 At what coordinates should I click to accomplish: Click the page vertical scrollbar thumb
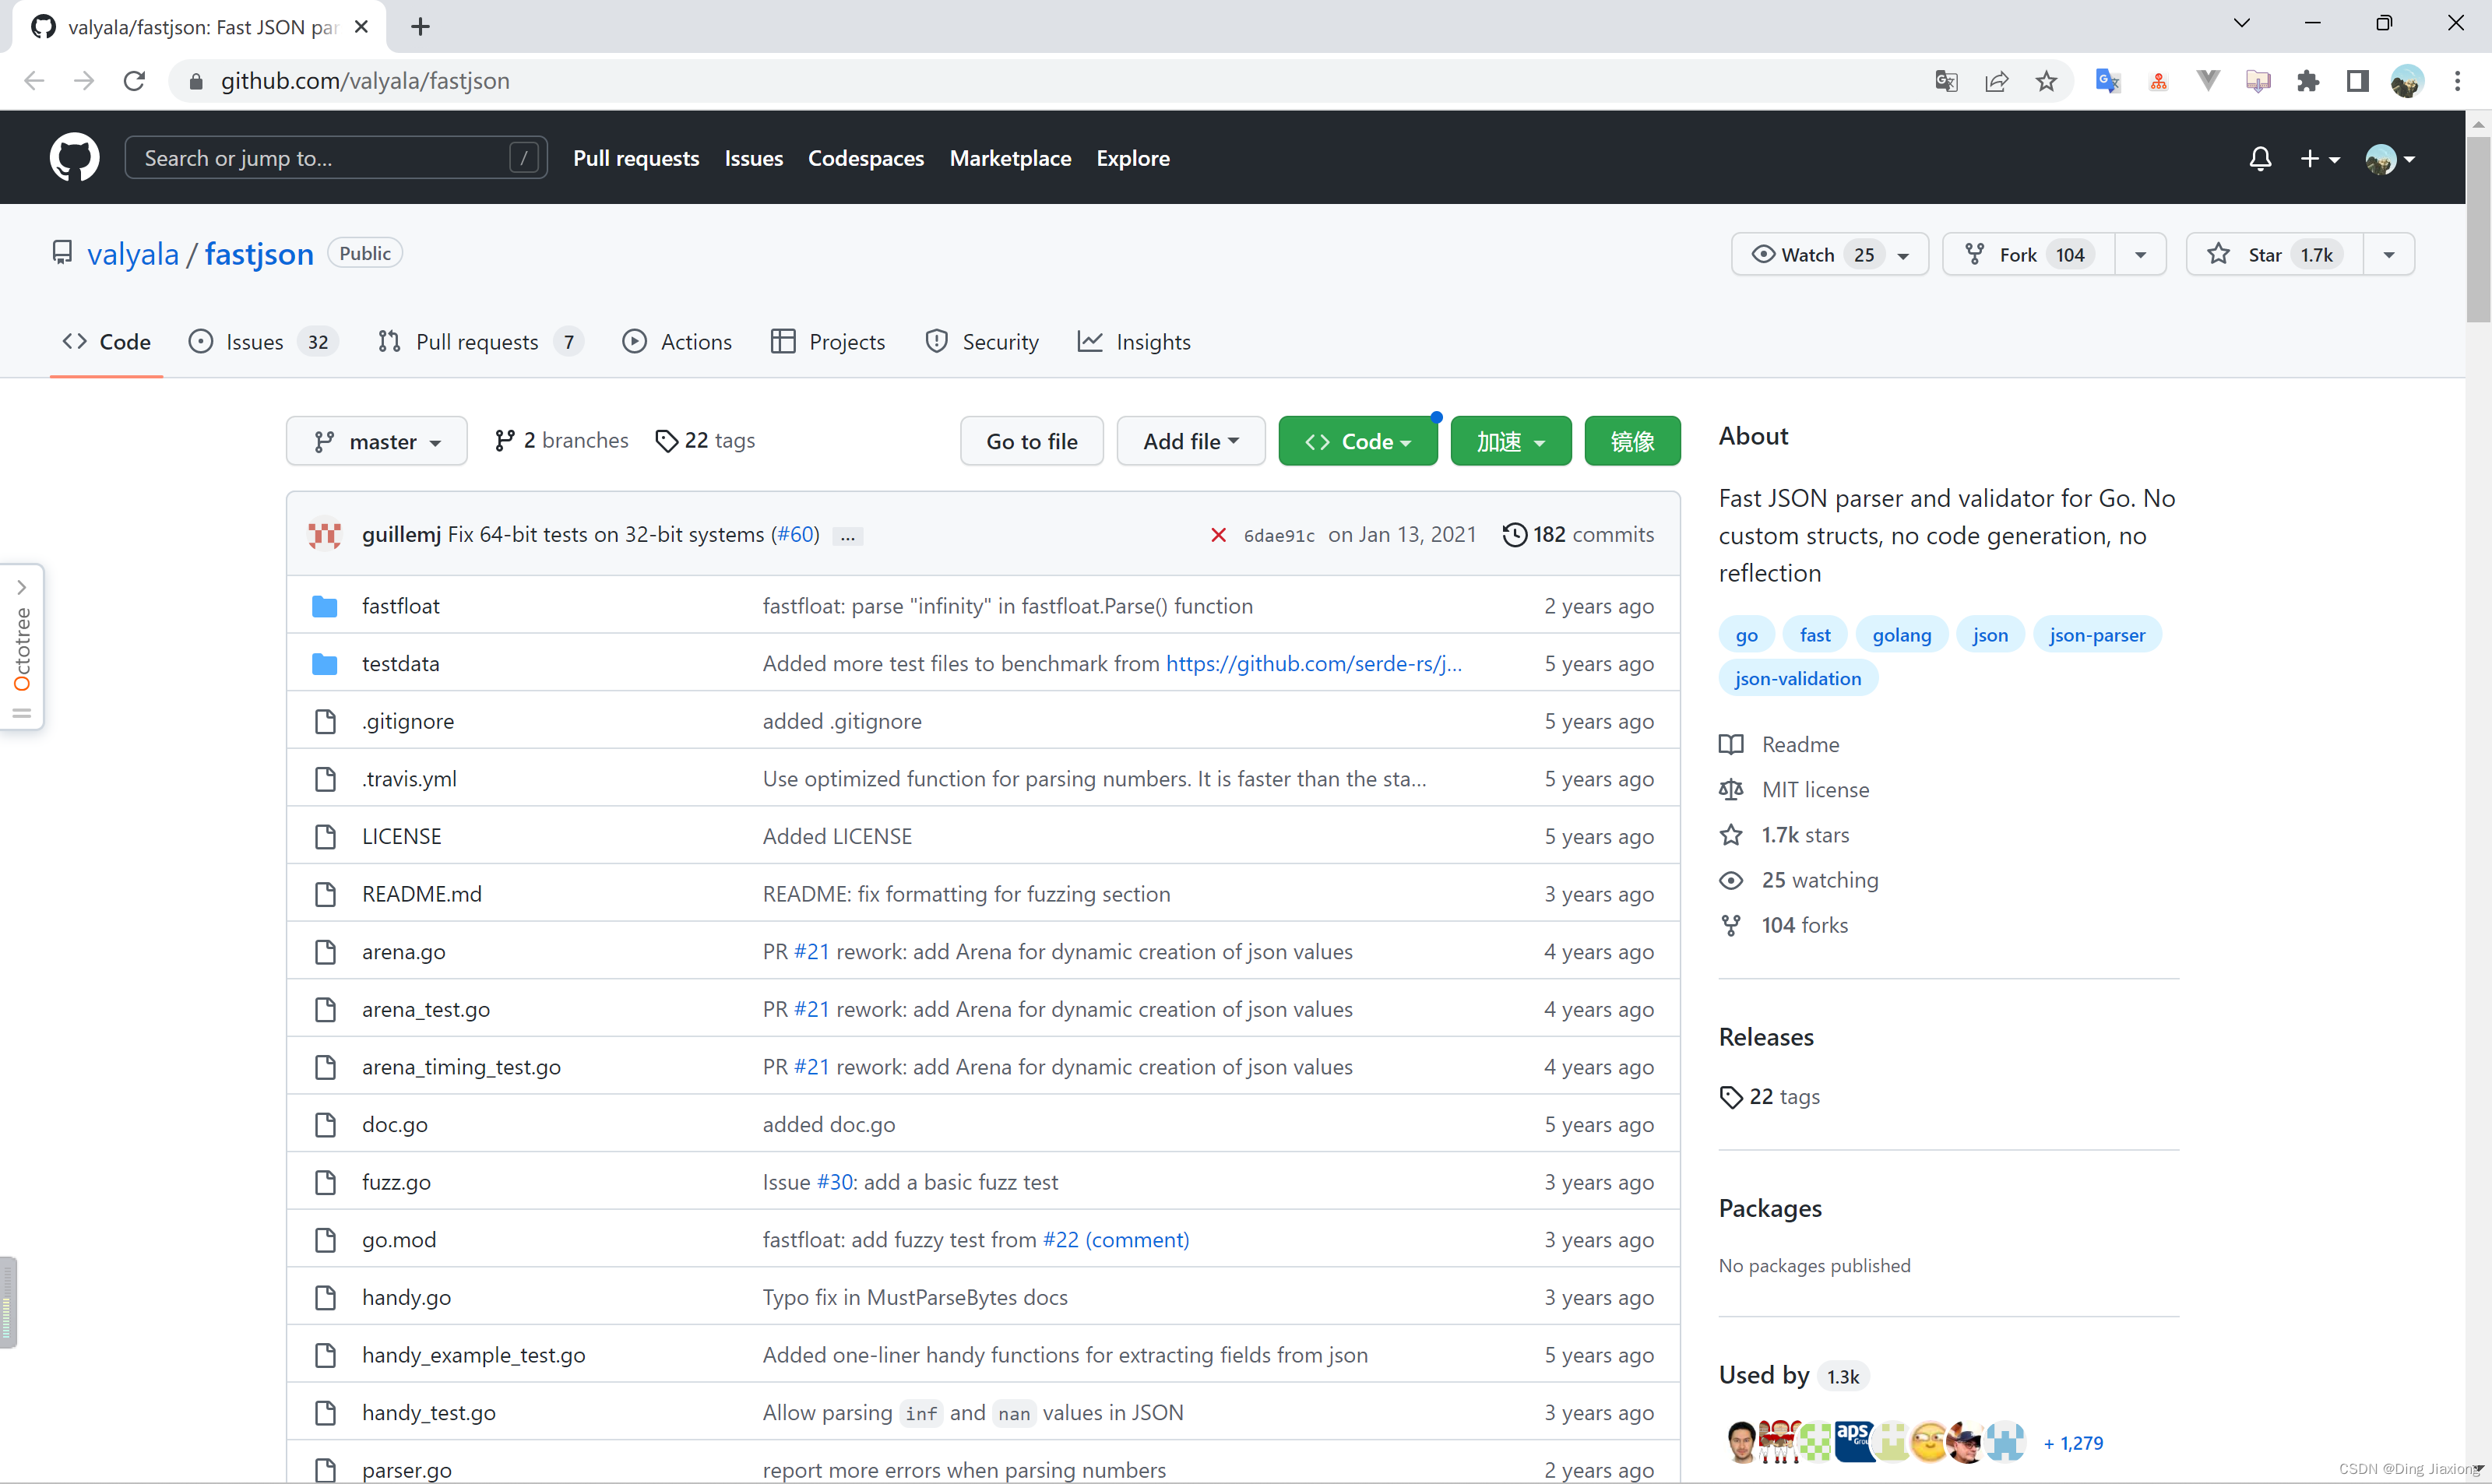2478,230
